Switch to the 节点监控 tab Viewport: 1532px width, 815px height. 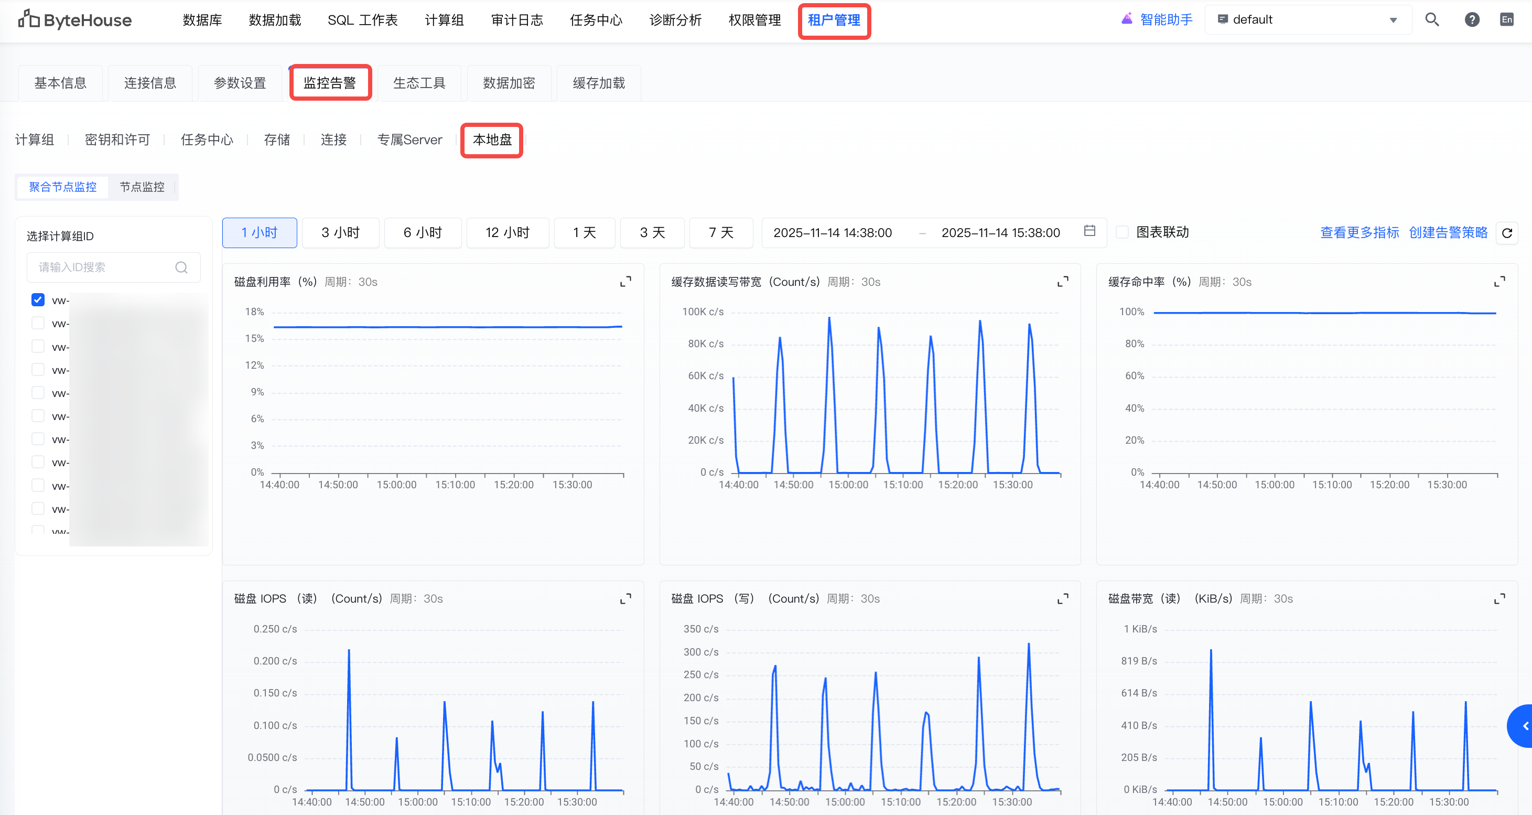point(142,187)
